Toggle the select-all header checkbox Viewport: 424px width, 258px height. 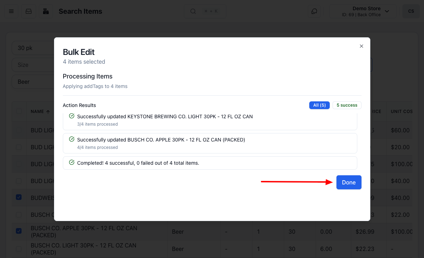(19, 111)
